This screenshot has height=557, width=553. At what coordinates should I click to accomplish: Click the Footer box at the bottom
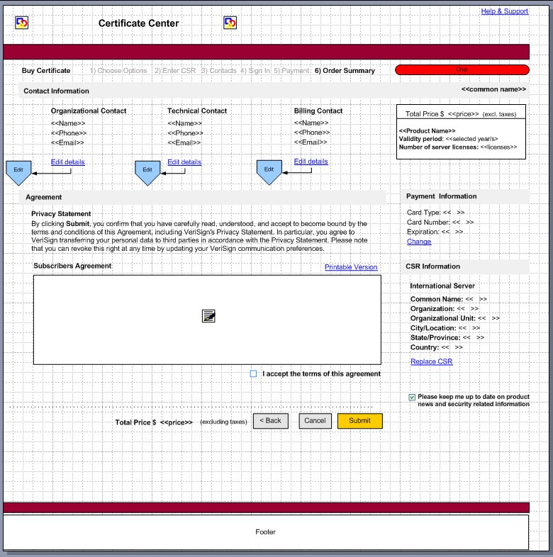click(x=265, y=531)
